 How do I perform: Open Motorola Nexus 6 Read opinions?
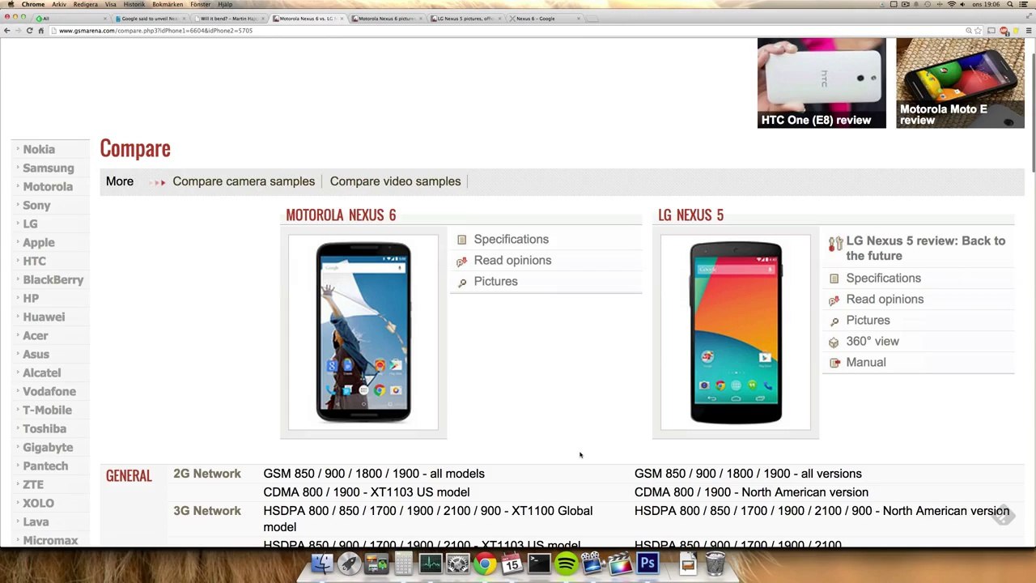click(x=512, y=261)
